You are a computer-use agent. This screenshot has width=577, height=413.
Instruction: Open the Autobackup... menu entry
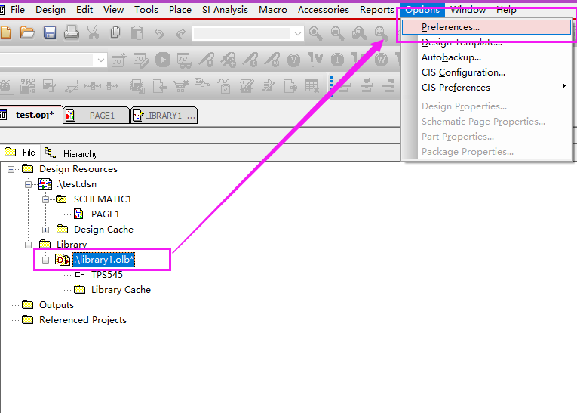pyautogui.click(x=487, y=57)
